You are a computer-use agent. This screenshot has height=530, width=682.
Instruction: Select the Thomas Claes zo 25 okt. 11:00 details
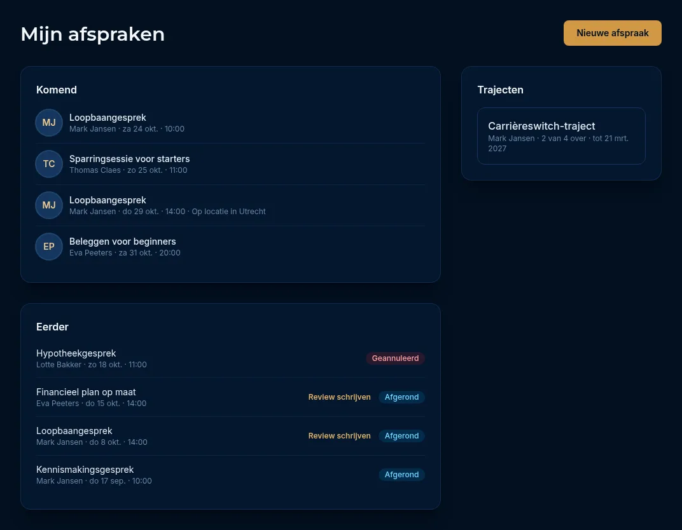coord(129,170)
